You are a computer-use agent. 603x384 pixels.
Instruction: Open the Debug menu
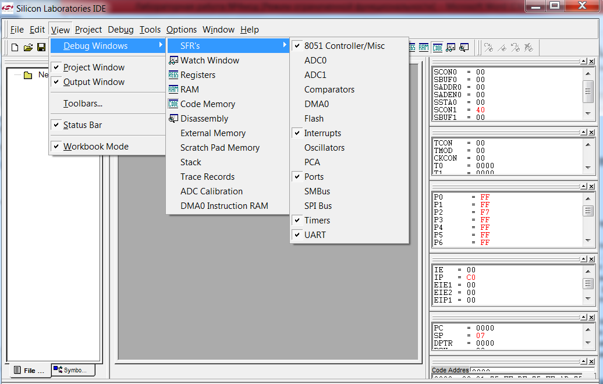click(120, 30)
